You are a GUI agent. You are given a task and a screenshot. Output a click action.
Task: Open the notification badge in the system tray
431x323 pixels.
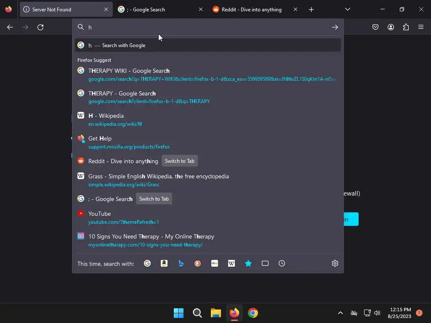coord(419,312)
